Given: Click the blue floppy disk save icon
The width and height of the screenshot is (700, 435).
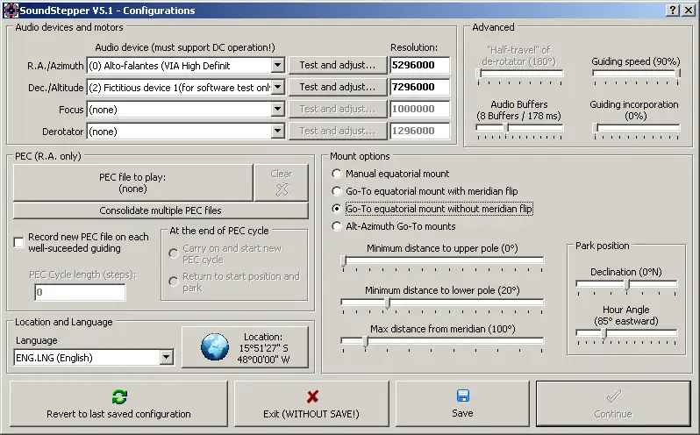Looking at the screenshot, I should click(463, 396).
